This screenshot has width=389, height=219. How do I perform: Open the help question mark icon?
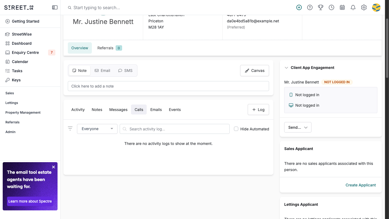point(310,8)
